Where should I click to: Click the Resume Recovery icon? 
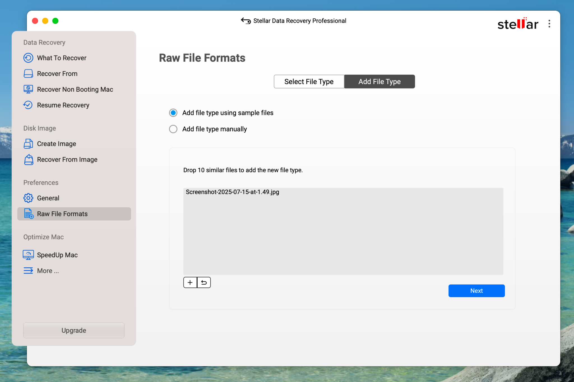click(28, 105)
